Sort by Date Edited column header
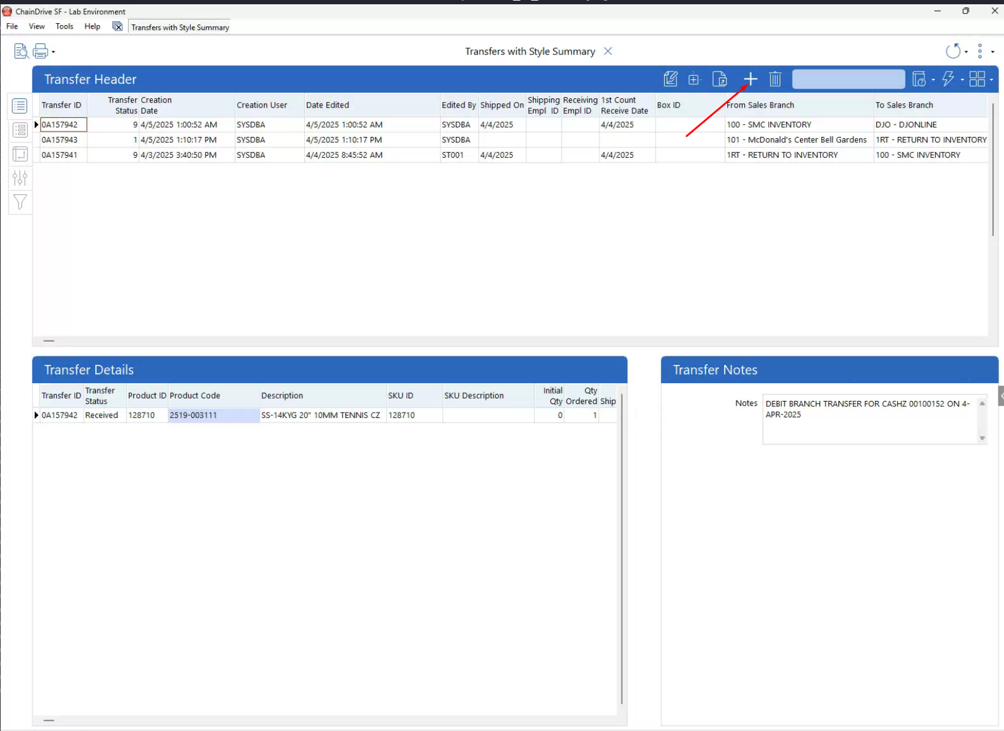 coord(372,105)
